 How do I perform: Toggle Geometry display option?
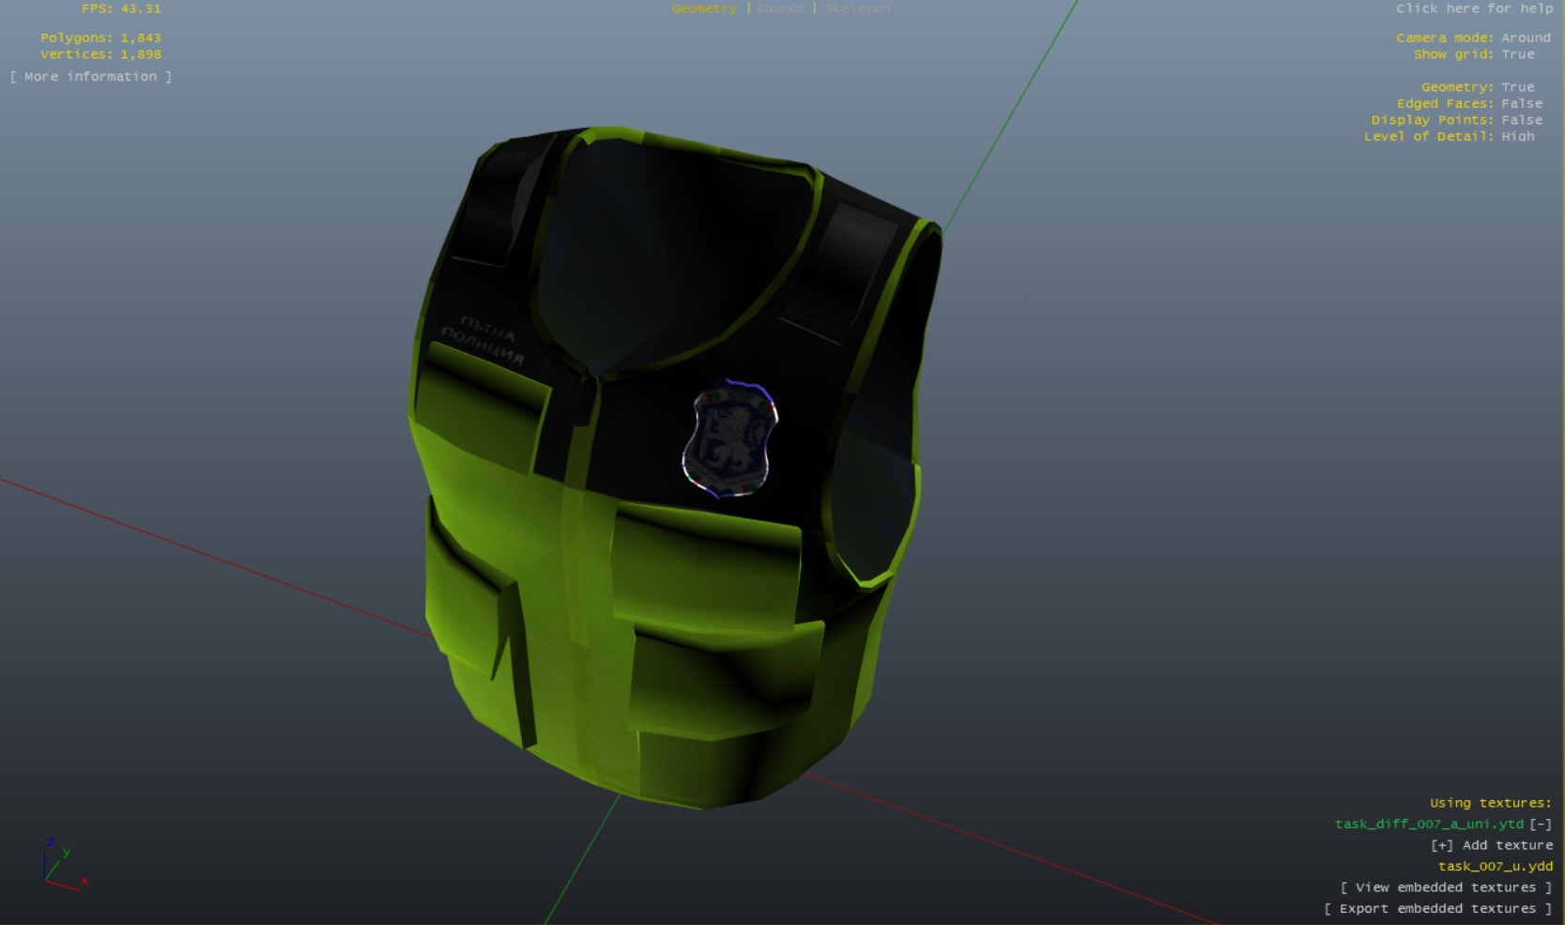click(1517, 87)
